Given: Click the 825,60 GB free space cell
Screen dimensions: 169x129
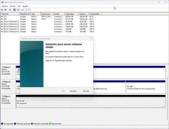Looking at the screenshot, I should click(83, 19).
